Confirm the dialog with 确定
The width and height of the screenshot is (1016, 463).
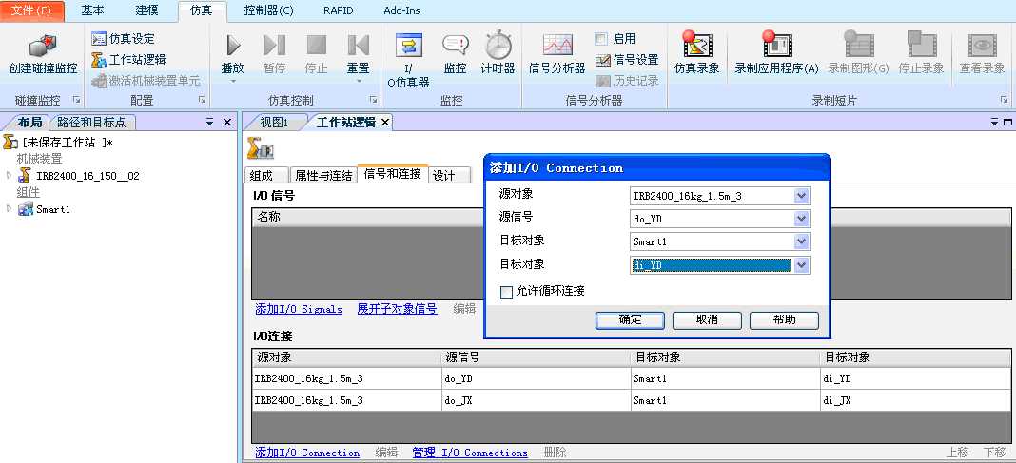630,319
